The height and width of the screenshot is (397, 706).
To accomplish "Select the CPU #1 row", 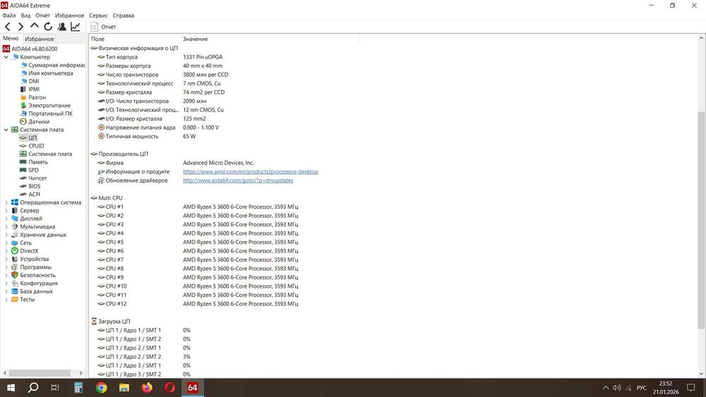I will pyautogui.click(x=198, y=207).
